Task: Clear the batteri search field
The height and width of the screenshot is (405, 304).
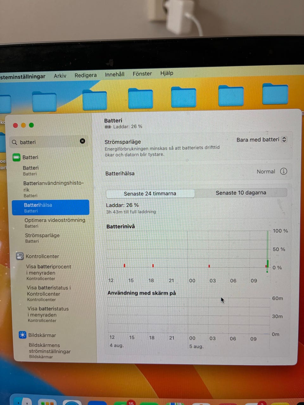Action: click(x=83, y=141)
